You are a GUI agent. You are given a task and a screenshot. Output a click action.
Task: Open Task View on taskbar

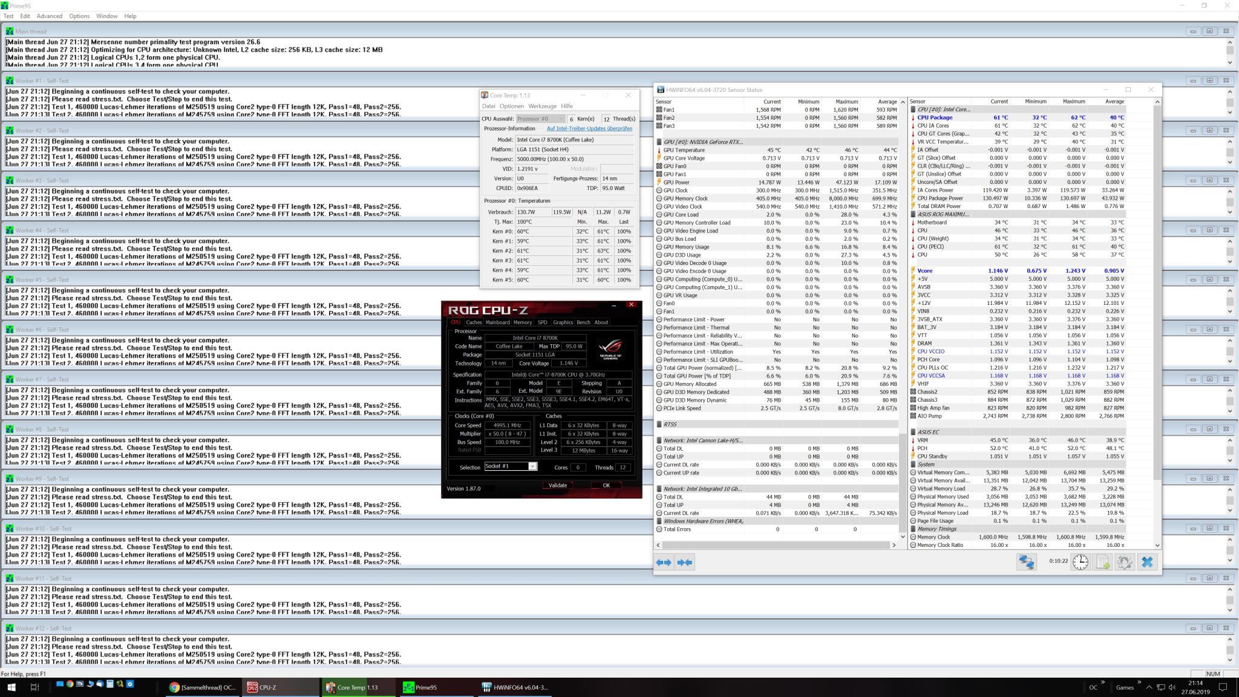coord(34,687)
